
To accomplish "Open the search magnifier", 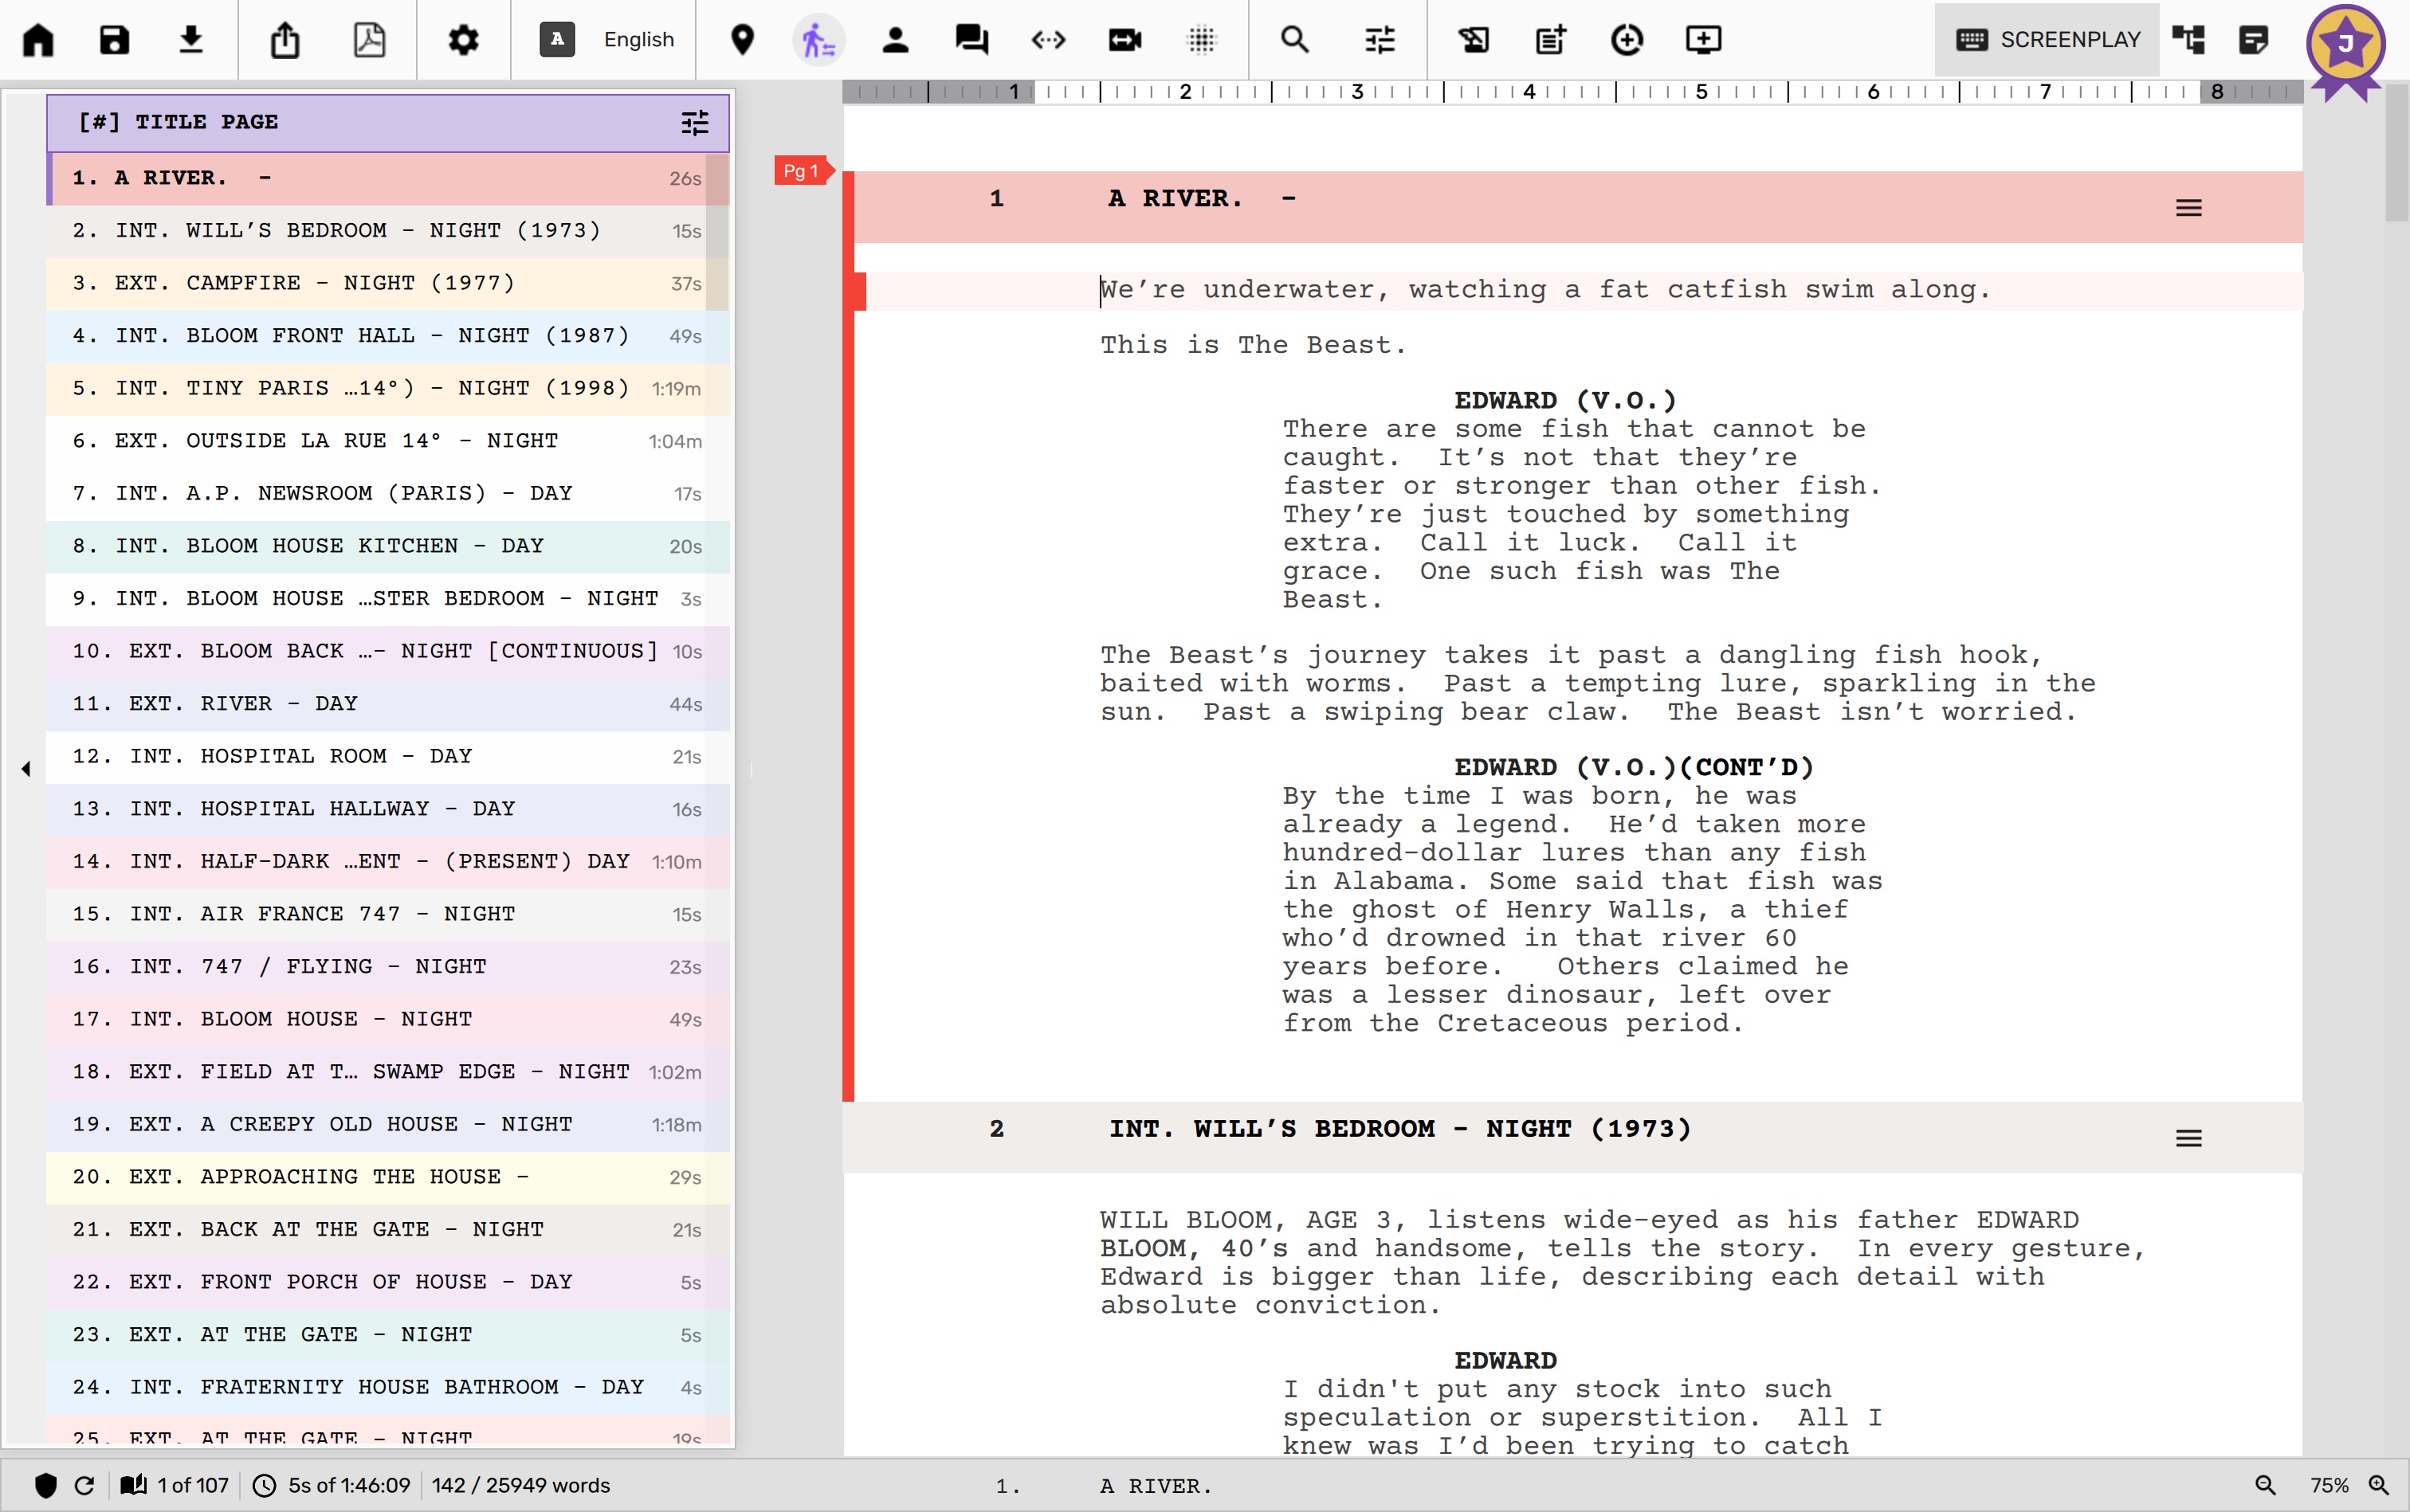I will click(x=1294, y=40).
